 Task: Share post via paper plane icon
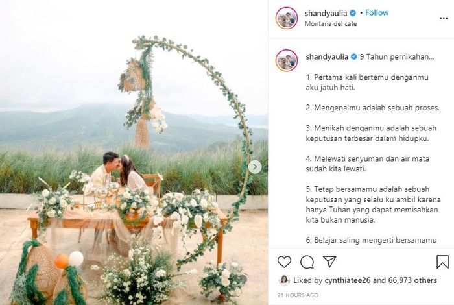[x=329, y=262]
